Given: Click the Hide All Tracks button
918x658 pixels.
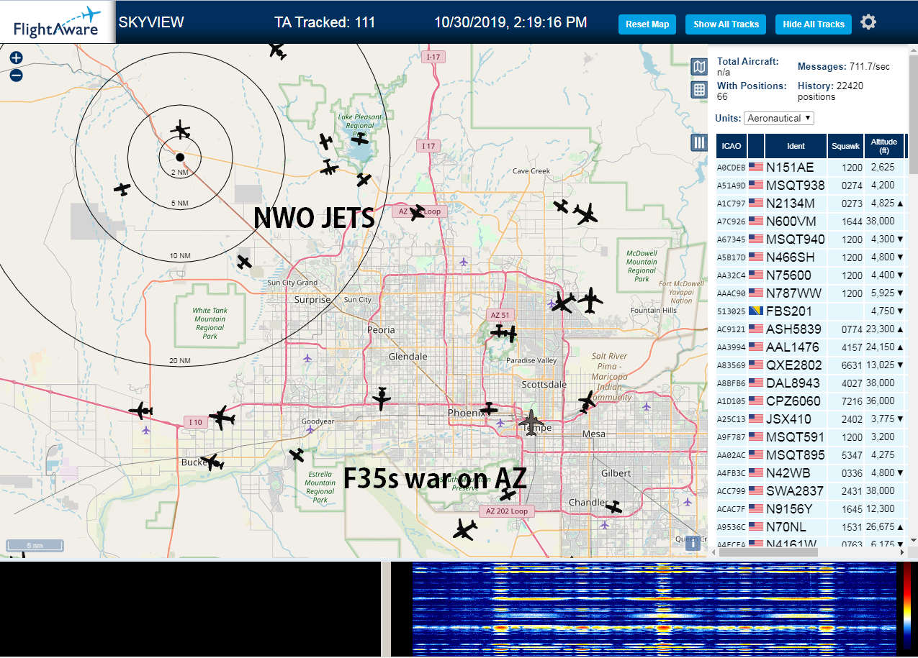Looking at the screenshot, I should tap(814, 24).
